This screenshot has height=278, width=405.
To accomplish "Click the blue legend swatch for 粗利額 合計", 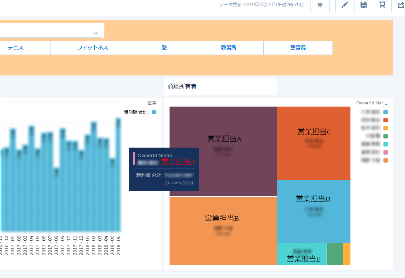I will click(154, 112).
